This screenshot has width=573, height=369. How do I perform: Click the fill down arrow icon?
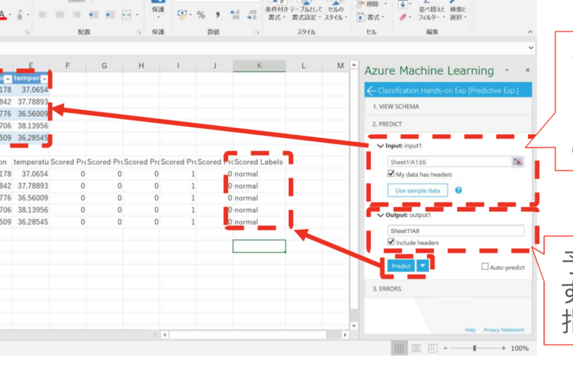pos(403,4)
